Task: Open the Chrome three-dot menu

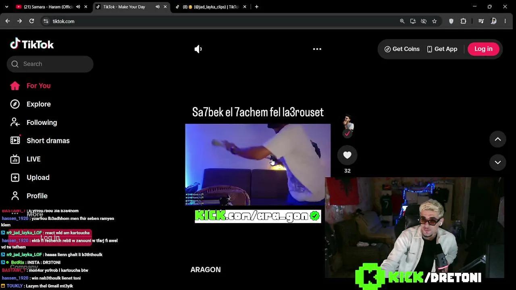Action: [505, 21]
